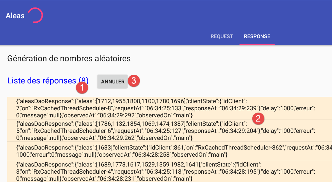Image resolution: width=332 pixels, height=182 pixels.
Task: Select the RESPONSE tab
Action: tap(257, 36)
